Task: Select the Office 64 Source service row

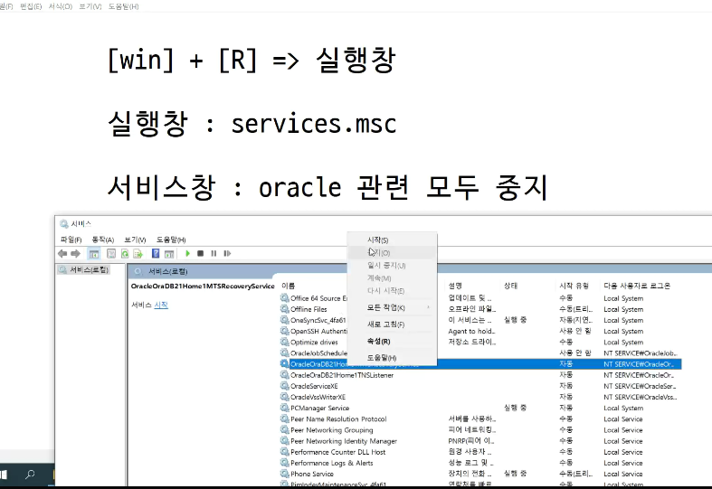Action: click(480, 298)
